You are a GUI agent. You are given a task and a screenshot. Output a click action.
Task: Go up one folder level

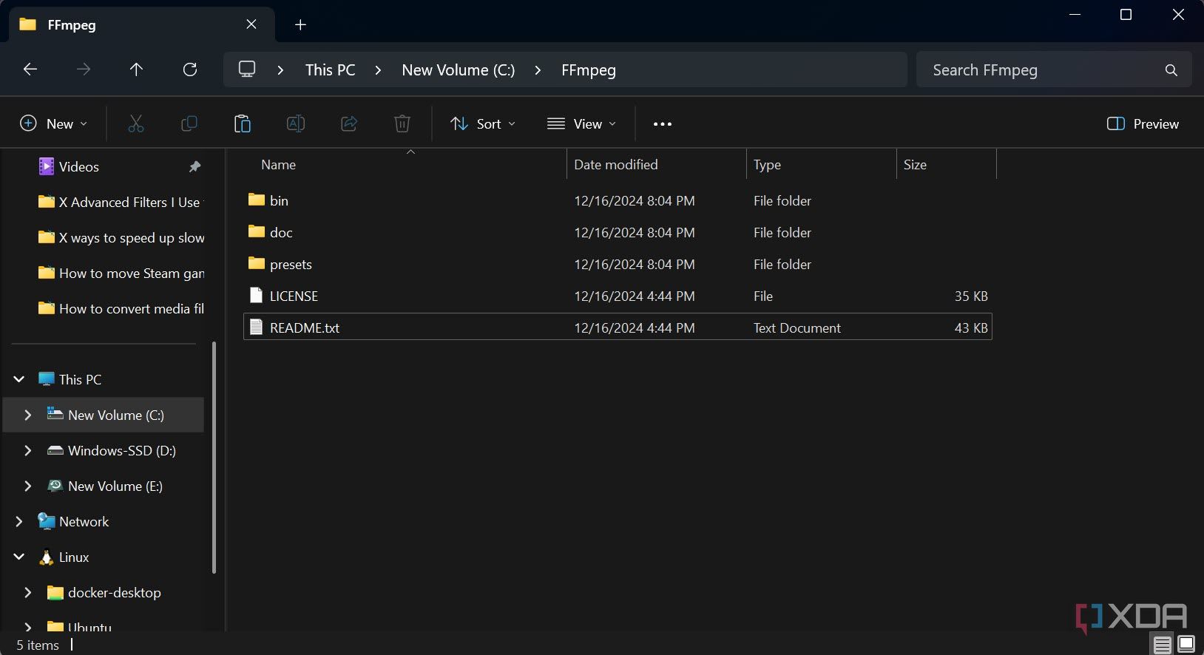[136, 69]
